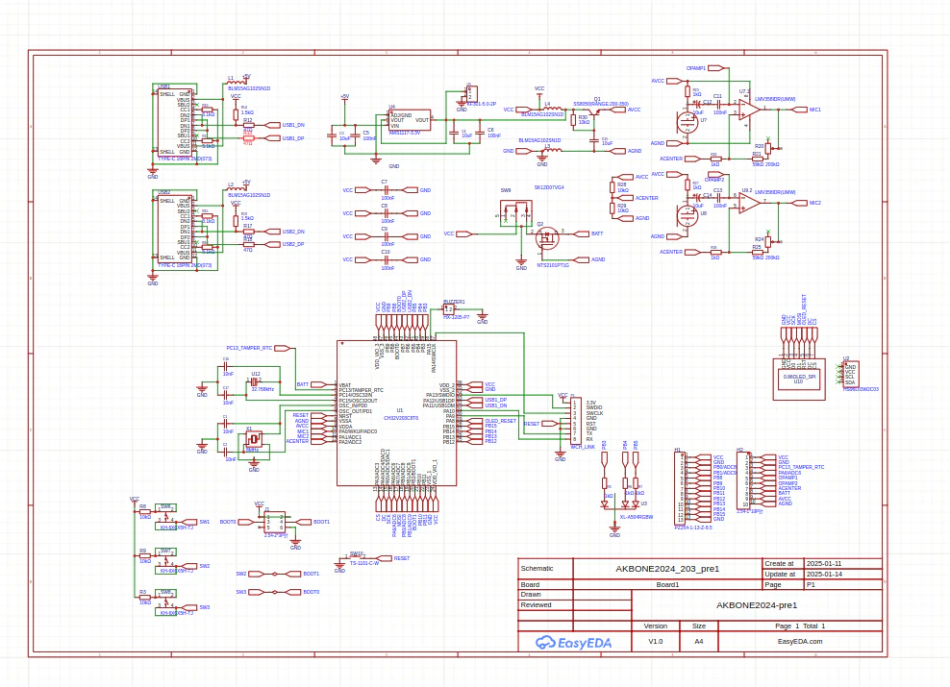The image size is (950, 687).
Task: Select the L1 ferrite bead inductor
Action: (x=236, y=82)
